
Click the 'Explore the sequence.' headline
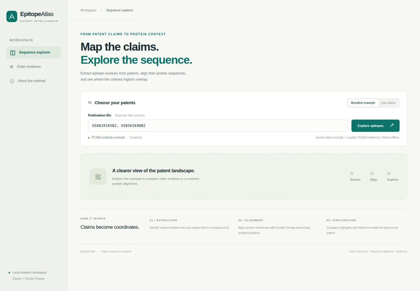[136, 60]
